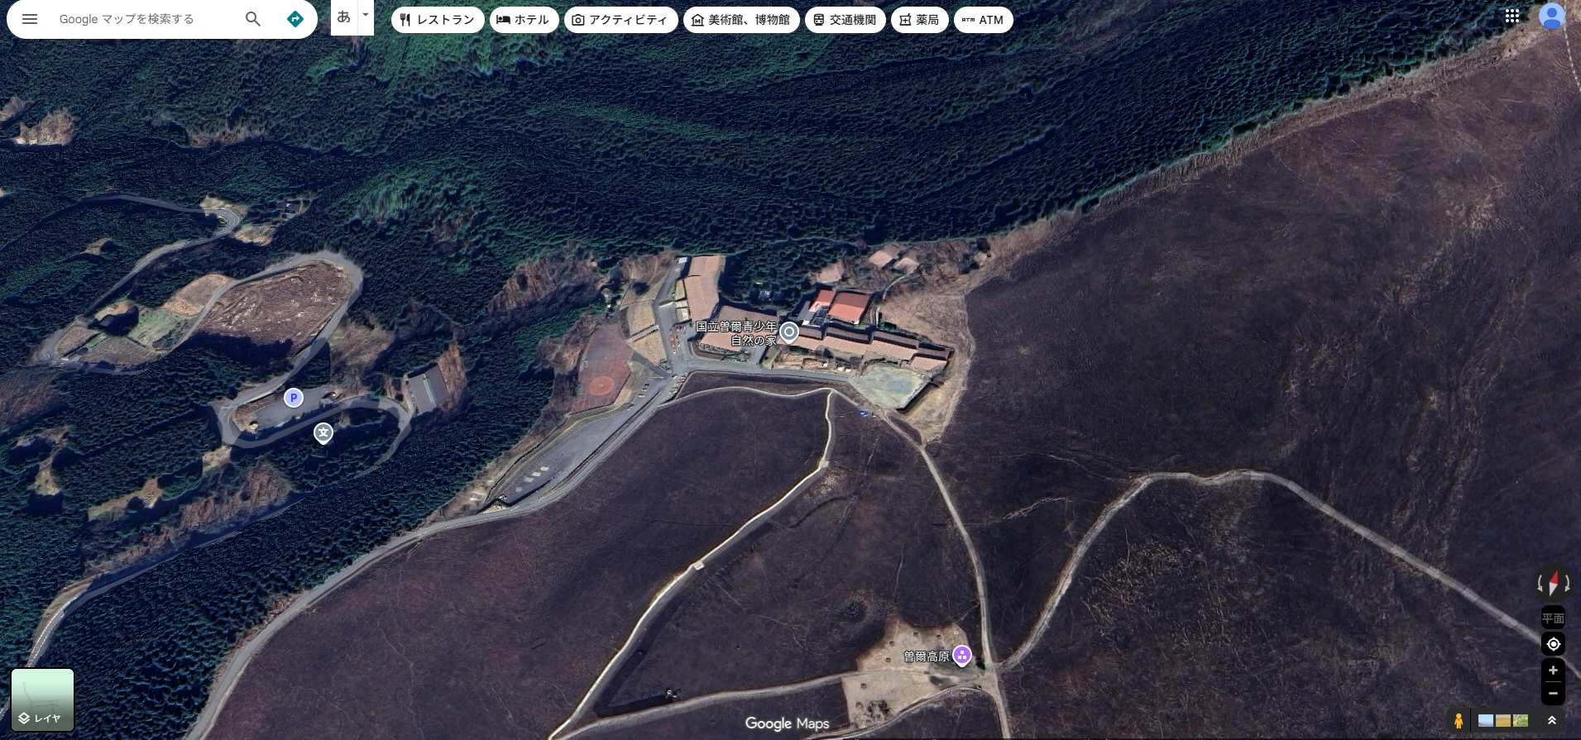
Task: Open the Google apps grid
Action: pyautogui.click(x=1512, y=17)
